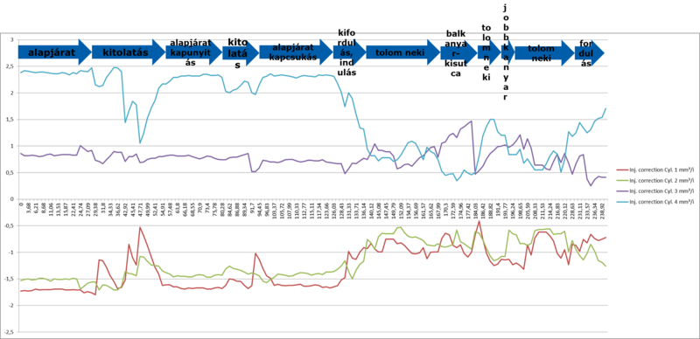Click the 'kifordulás, indulás' arrow

click(349, 52)
